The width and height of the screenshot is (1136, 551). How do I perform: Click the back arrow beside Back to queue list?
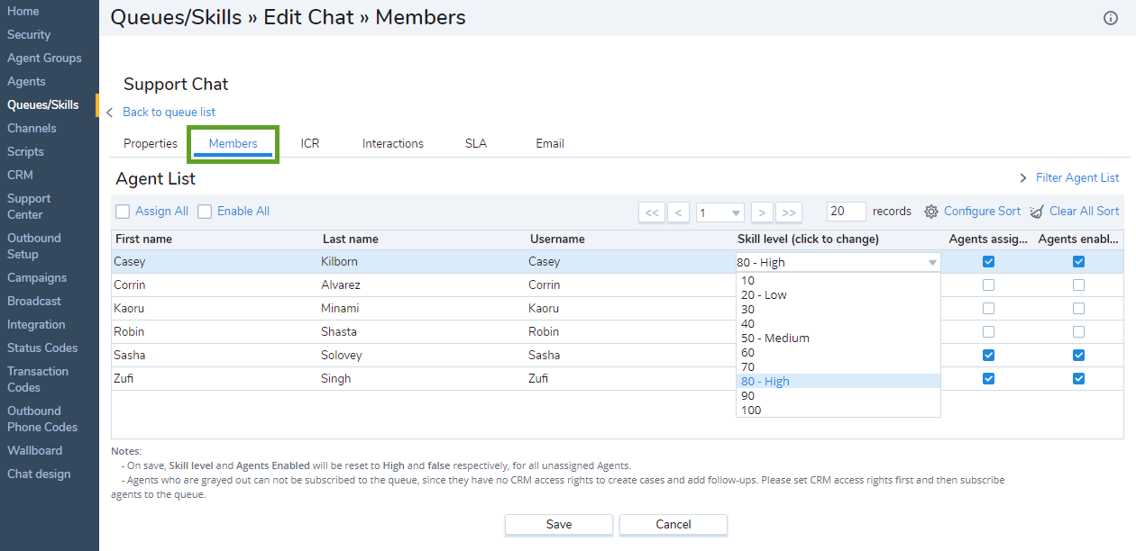pyautogui.click(x=110, y=113)
